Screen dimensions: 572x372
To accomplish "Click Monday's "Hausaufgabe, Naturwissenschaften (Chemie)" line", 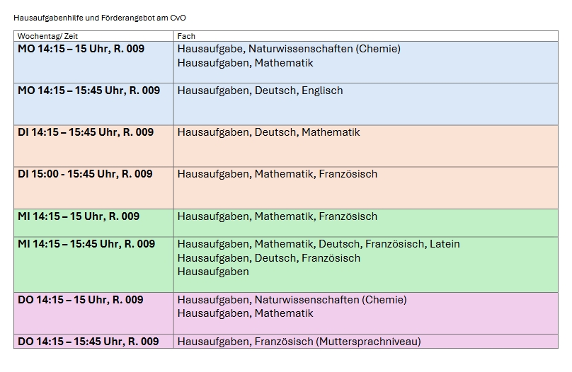I will coord(289,49).
